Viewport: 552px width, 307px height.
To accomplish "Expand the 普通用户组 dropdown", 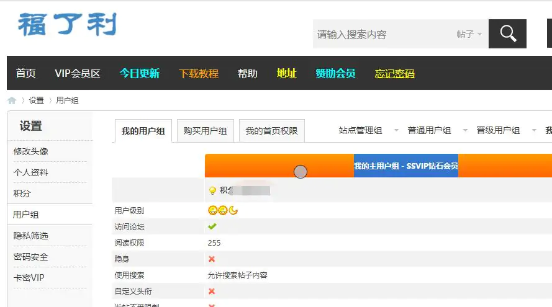I will [x=465, y=130].
